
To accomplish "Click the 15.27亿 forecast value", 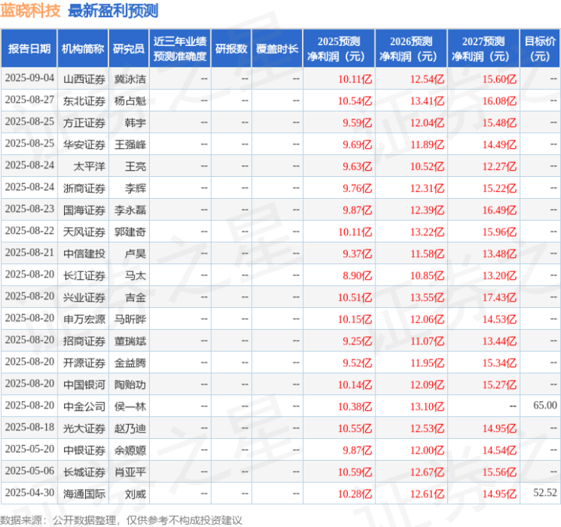I will click(x=499, y=384).
